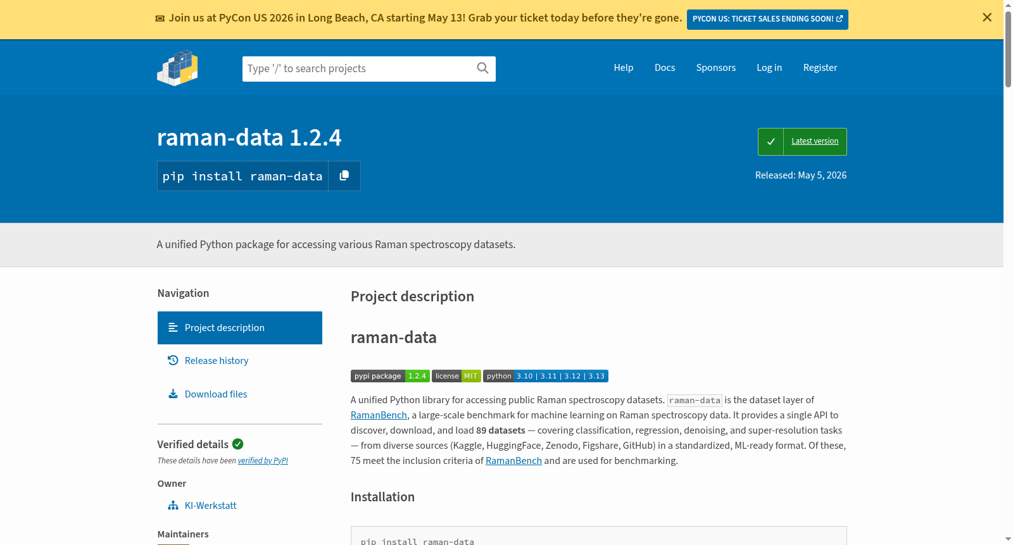Open the Log in page

[769, 68]
